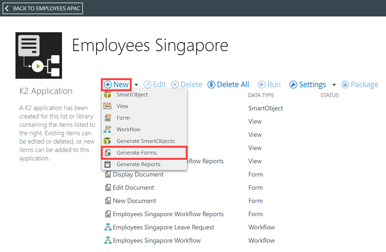Viewport: 386px width, 252px height.
Task: Click the Package icon
Action: click(345, 84)
